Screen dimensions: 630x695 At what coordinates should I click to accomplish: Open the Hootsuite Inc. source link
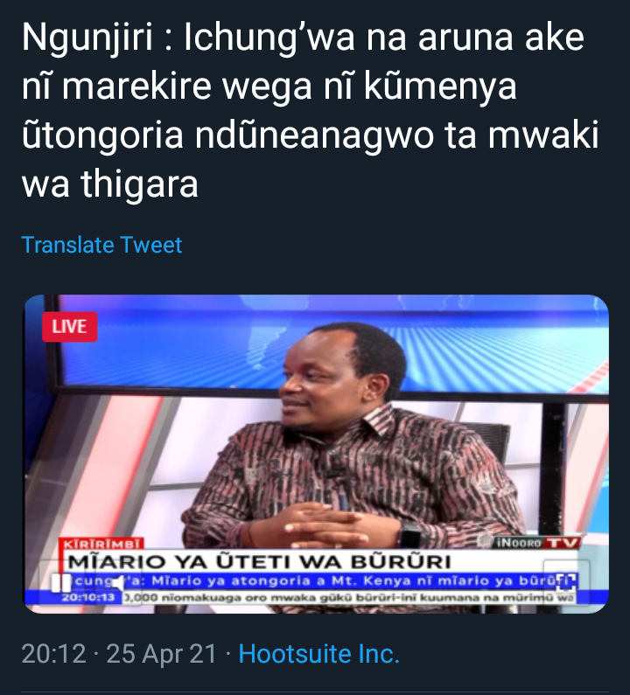(319, 654)
